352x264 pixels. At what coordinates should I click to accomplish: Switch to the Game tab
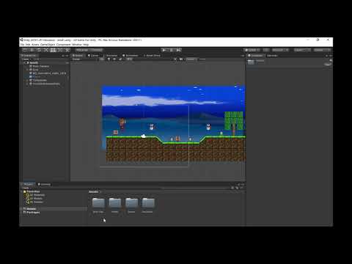(93, 56)
